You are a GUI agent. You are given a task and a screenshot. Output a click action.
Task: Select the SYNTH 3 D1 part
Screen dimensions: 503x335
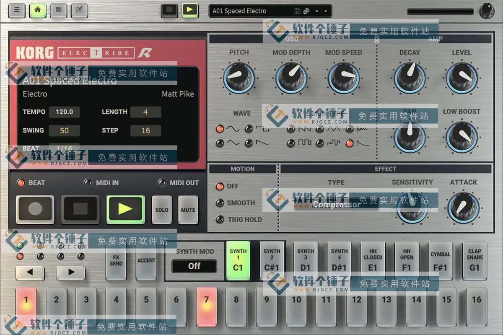pyautogui.click(x=306, y=260)
